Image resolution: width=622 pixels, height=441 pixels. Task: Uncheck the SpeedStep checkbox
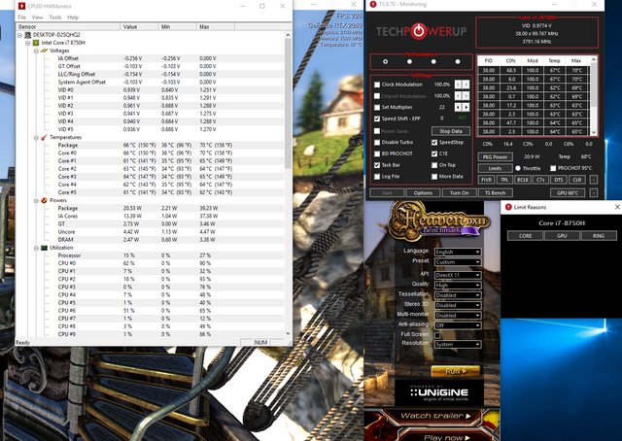click(x=434, y=143)
